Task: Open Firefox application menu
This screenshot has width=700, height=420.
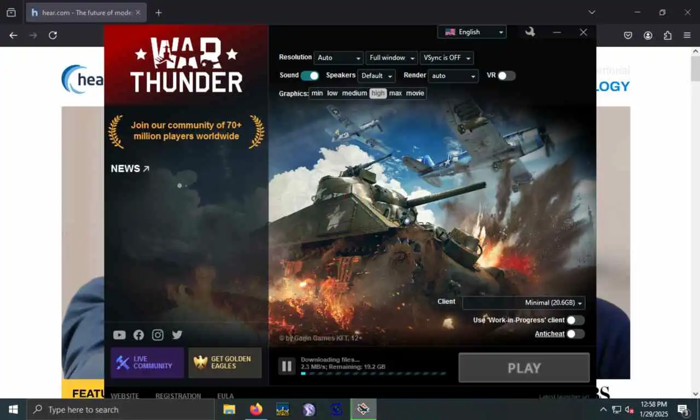Action: (x=687, y=35)
